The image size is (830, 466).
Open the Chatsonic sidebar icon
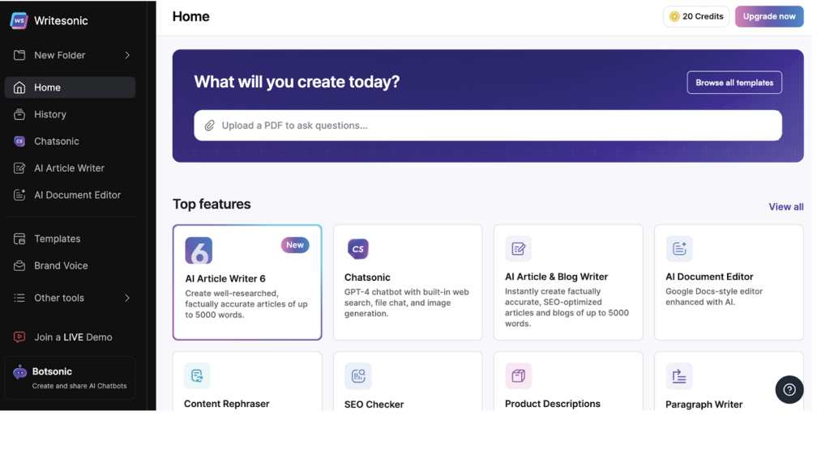19,142
